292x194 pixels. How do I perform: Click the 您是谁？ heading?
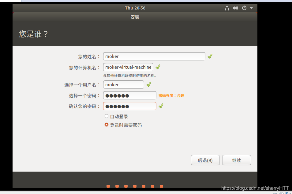click(x=33, y=34)
